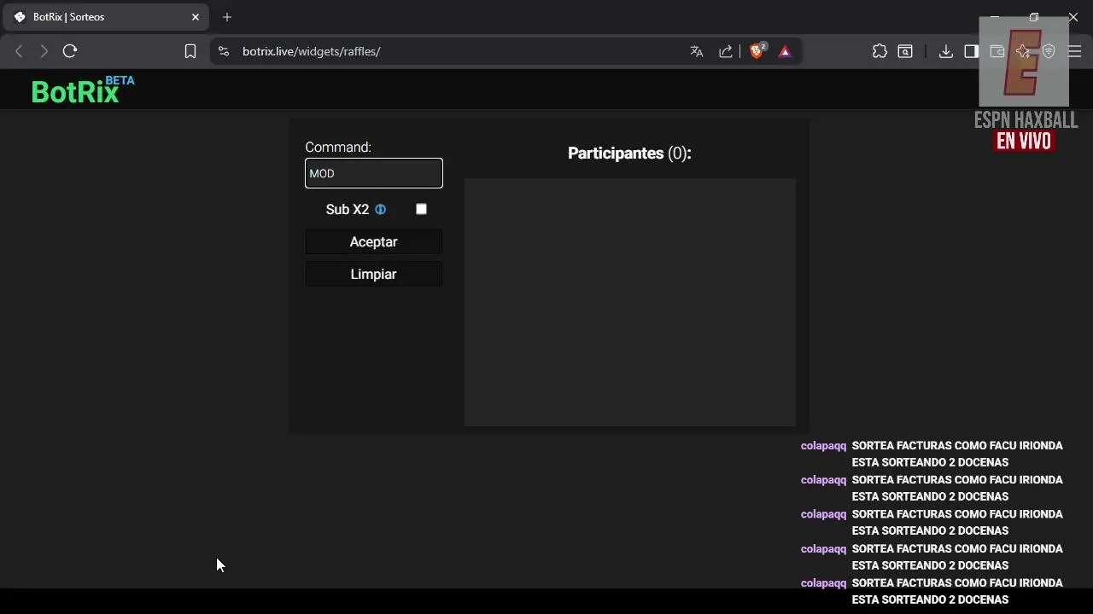Click the Participantes (0) heading
The height and width of the screenshot is (614, 1093).
[629, 153]
